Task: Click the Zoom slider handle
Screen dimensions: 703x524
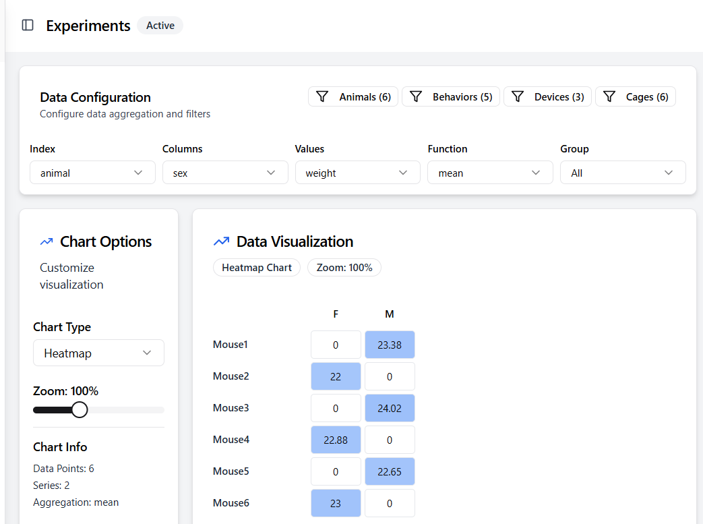Action: (x=80, y=410)
